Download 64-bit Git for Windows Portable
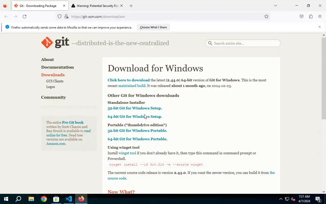 [137, 139]
